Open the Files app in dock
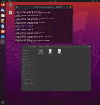The height and width of the screenshot is (105, 100). (3, 16)
